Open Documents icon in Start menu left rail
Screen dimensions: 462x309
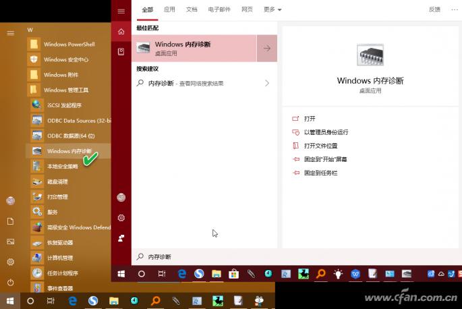11,221
